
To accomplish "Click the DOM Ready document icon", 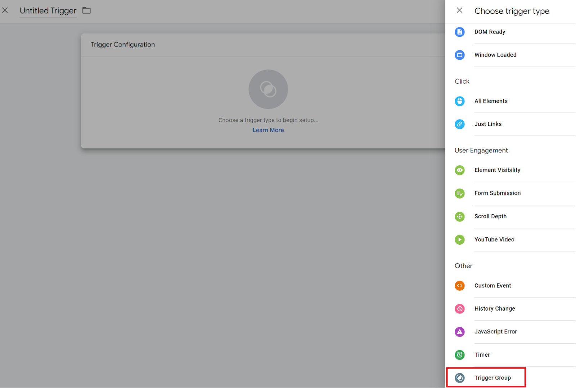I will point(459,32).
